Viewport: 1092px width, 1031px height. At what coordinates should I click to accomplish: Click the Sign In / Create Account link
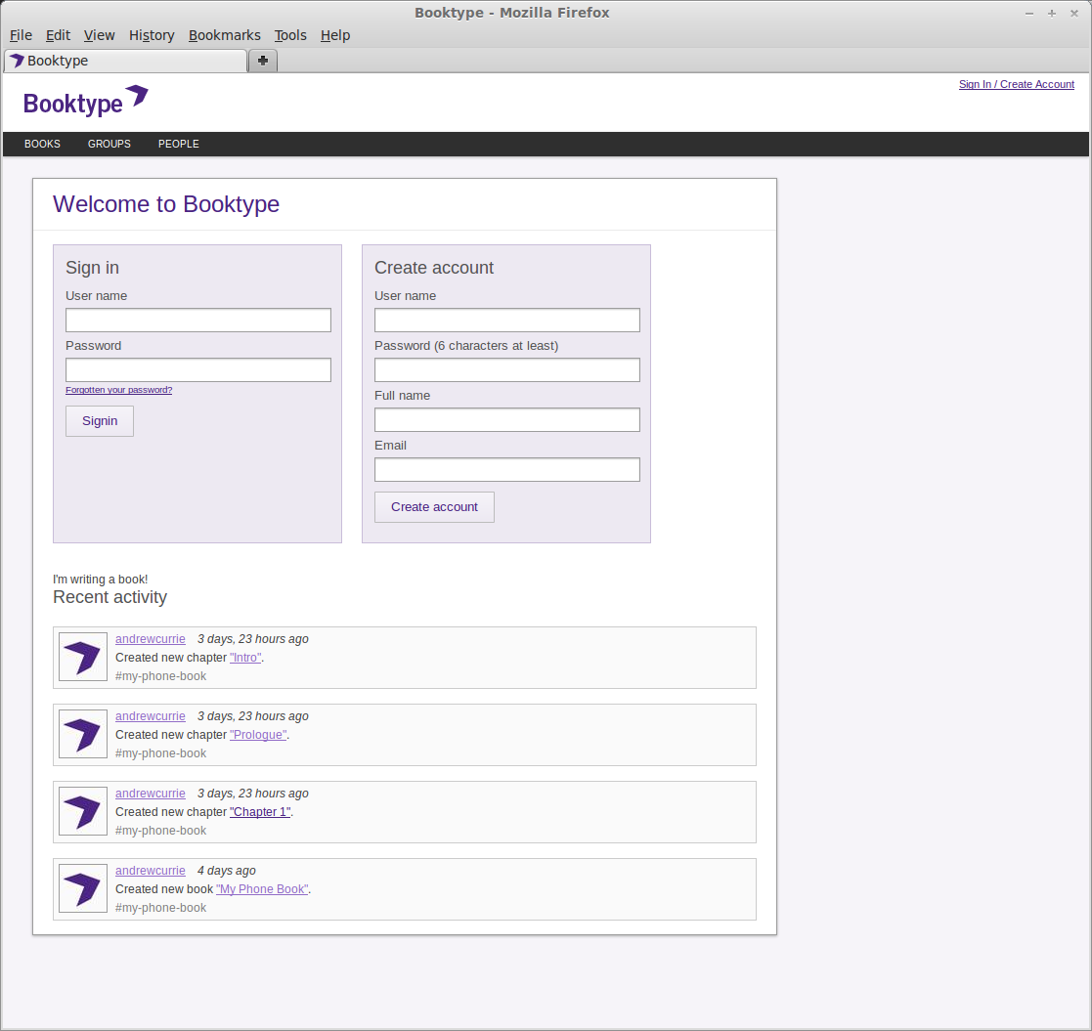(x=1016, y=84)
